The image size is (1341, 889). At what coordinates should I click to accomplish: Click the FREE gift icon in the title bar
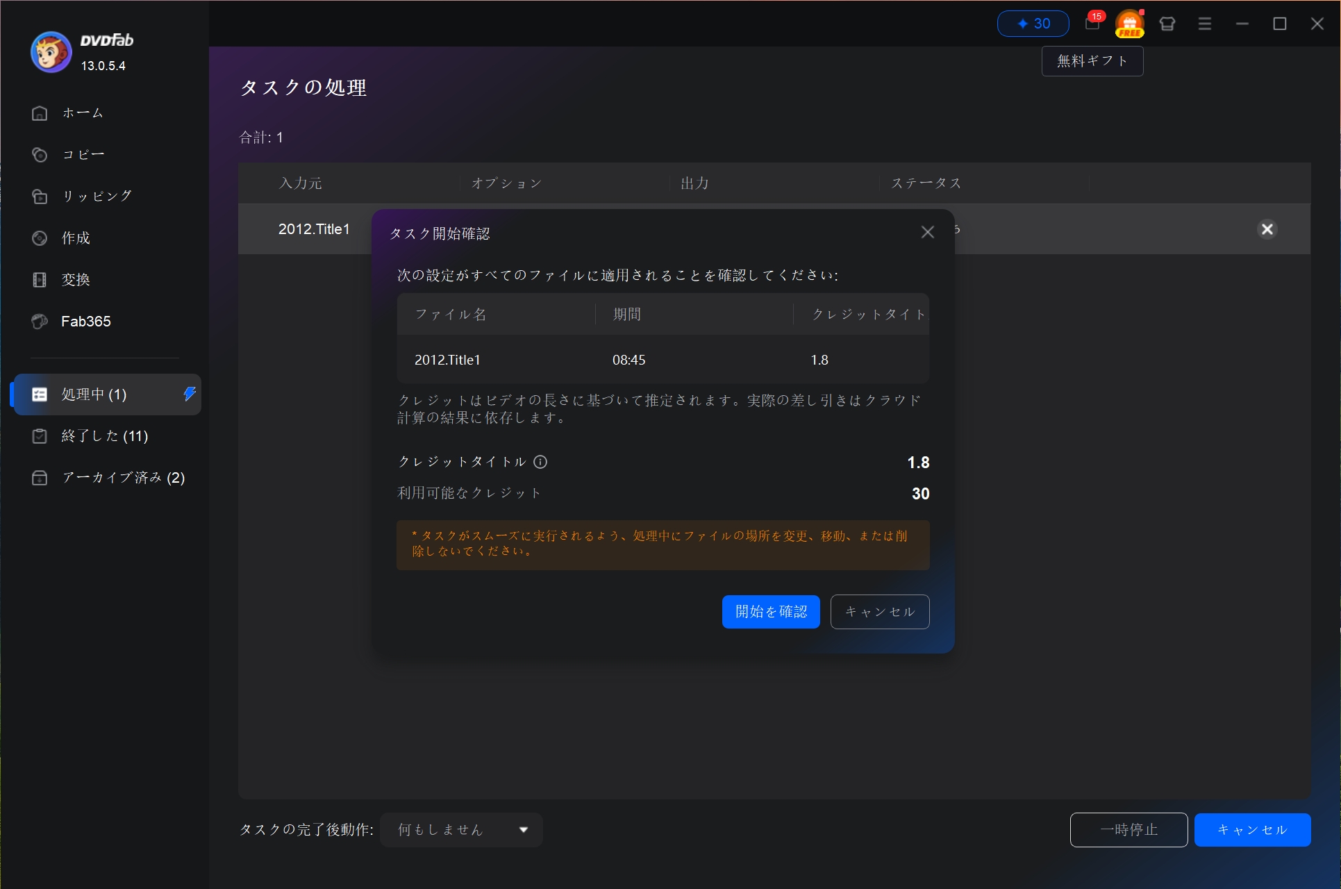click(x=1128, y=23)
